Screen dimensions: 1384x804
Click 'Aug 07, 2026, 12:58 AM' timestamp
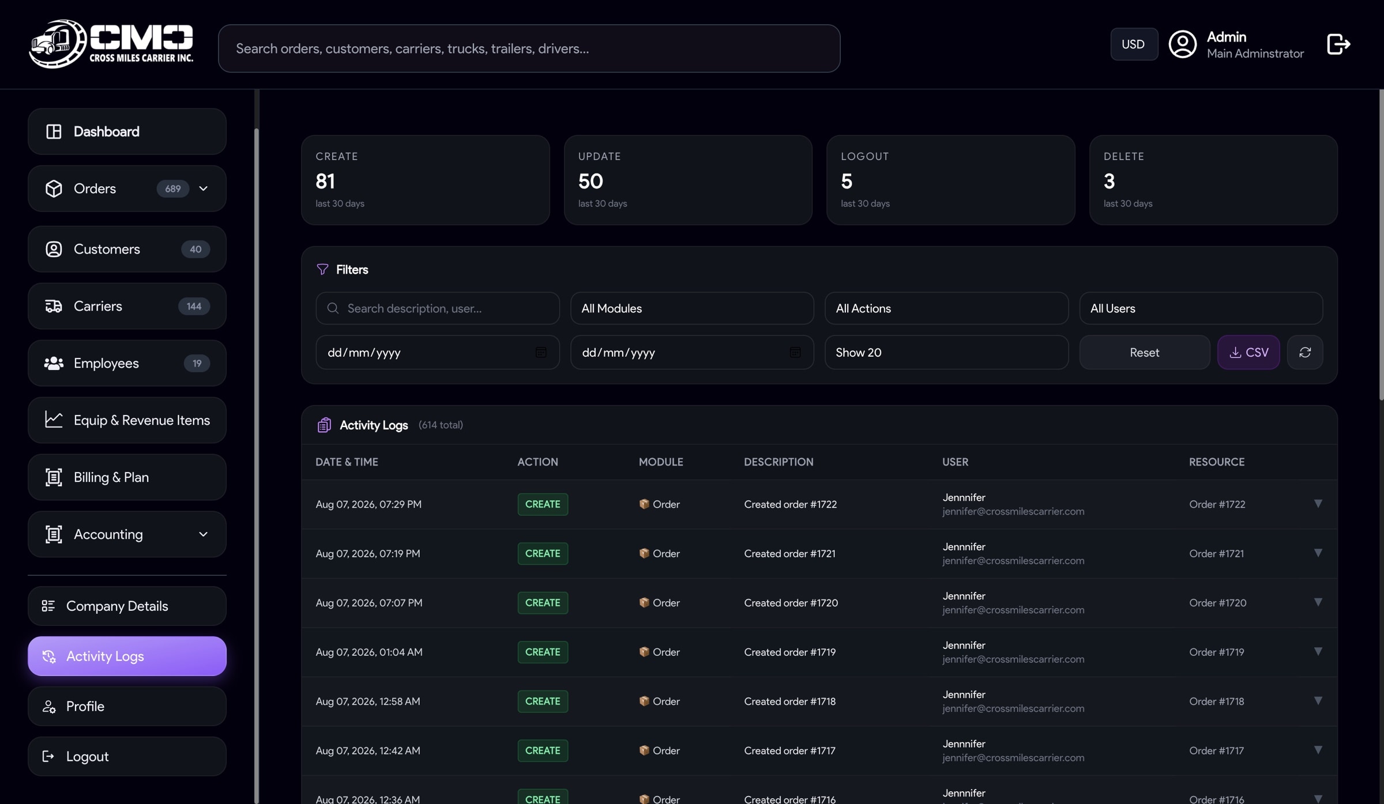tap(368, 701)
